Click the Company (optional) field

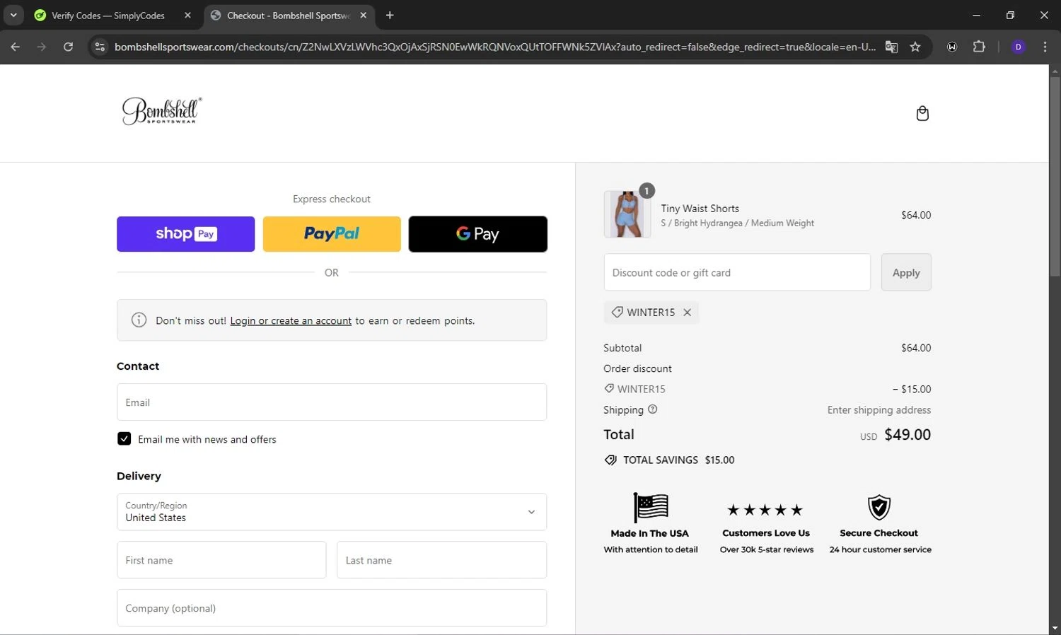[x=332, y=608]
